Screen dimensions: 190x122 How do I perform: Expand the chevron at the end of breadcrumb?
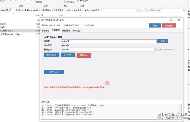click(x=101, y=10)
